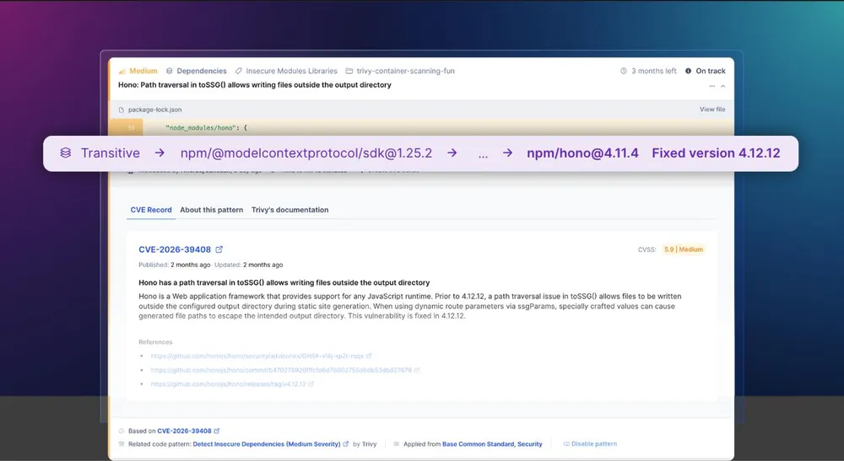The height and width of the screenshot is (461, 844).
Task: Click the Disable pattern button
Action: [x=590, y=444]
